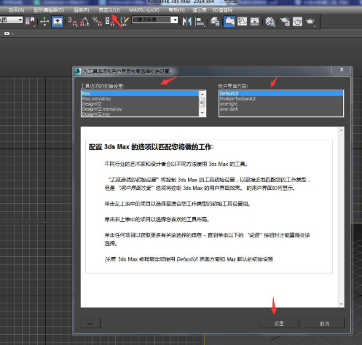Open the Render Setup icon
The width and height of the screenshot is (362, 345).
[285, 21]
